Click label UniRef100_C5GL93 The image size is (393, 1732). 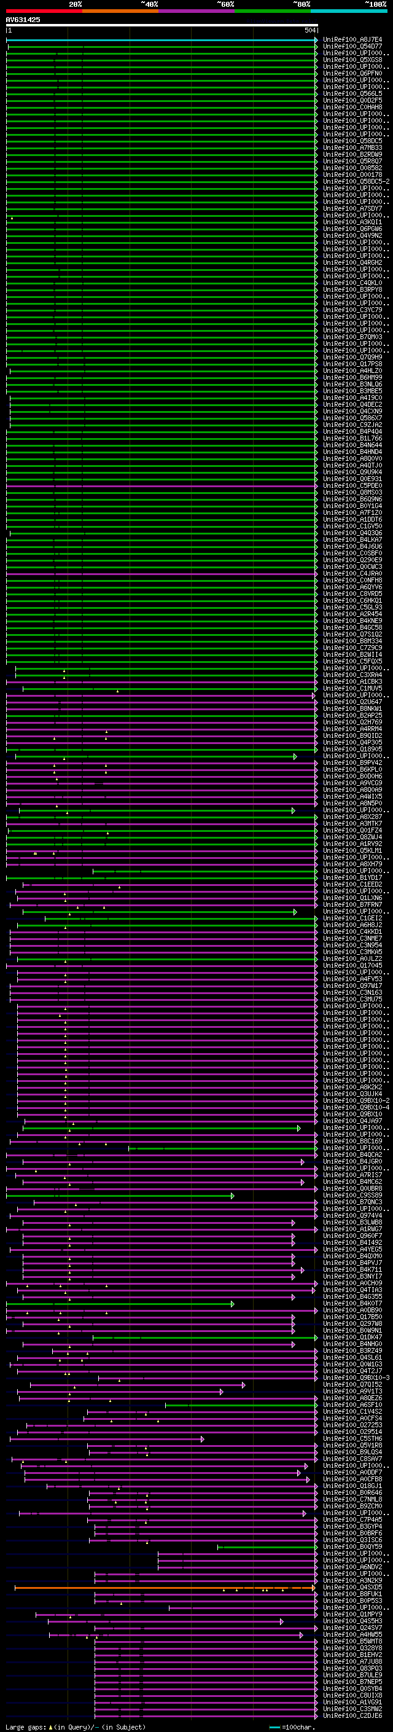pos(352,607)
